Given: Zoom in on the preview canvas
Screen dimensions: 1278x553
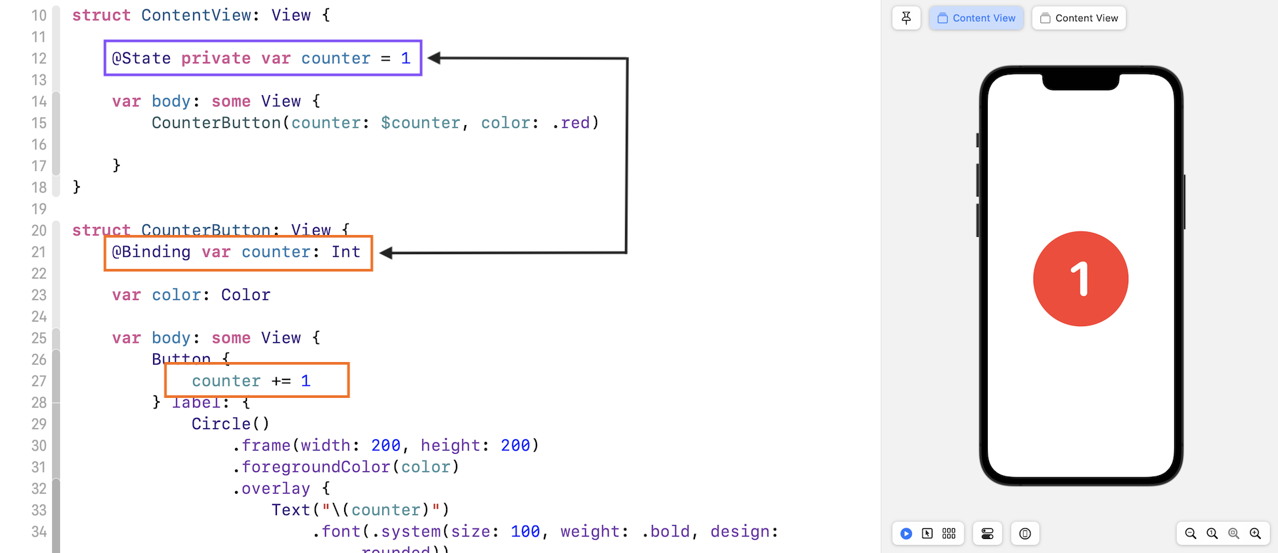Looking at the screenshot, I should (x=1255, y=534).
